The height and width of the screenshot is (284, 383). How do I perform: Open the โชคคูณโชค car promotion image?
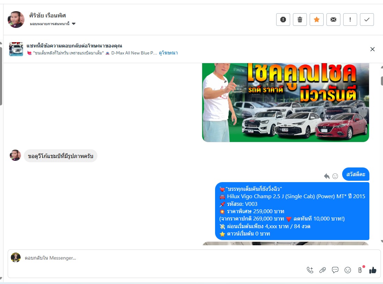[x=285, y=102]
